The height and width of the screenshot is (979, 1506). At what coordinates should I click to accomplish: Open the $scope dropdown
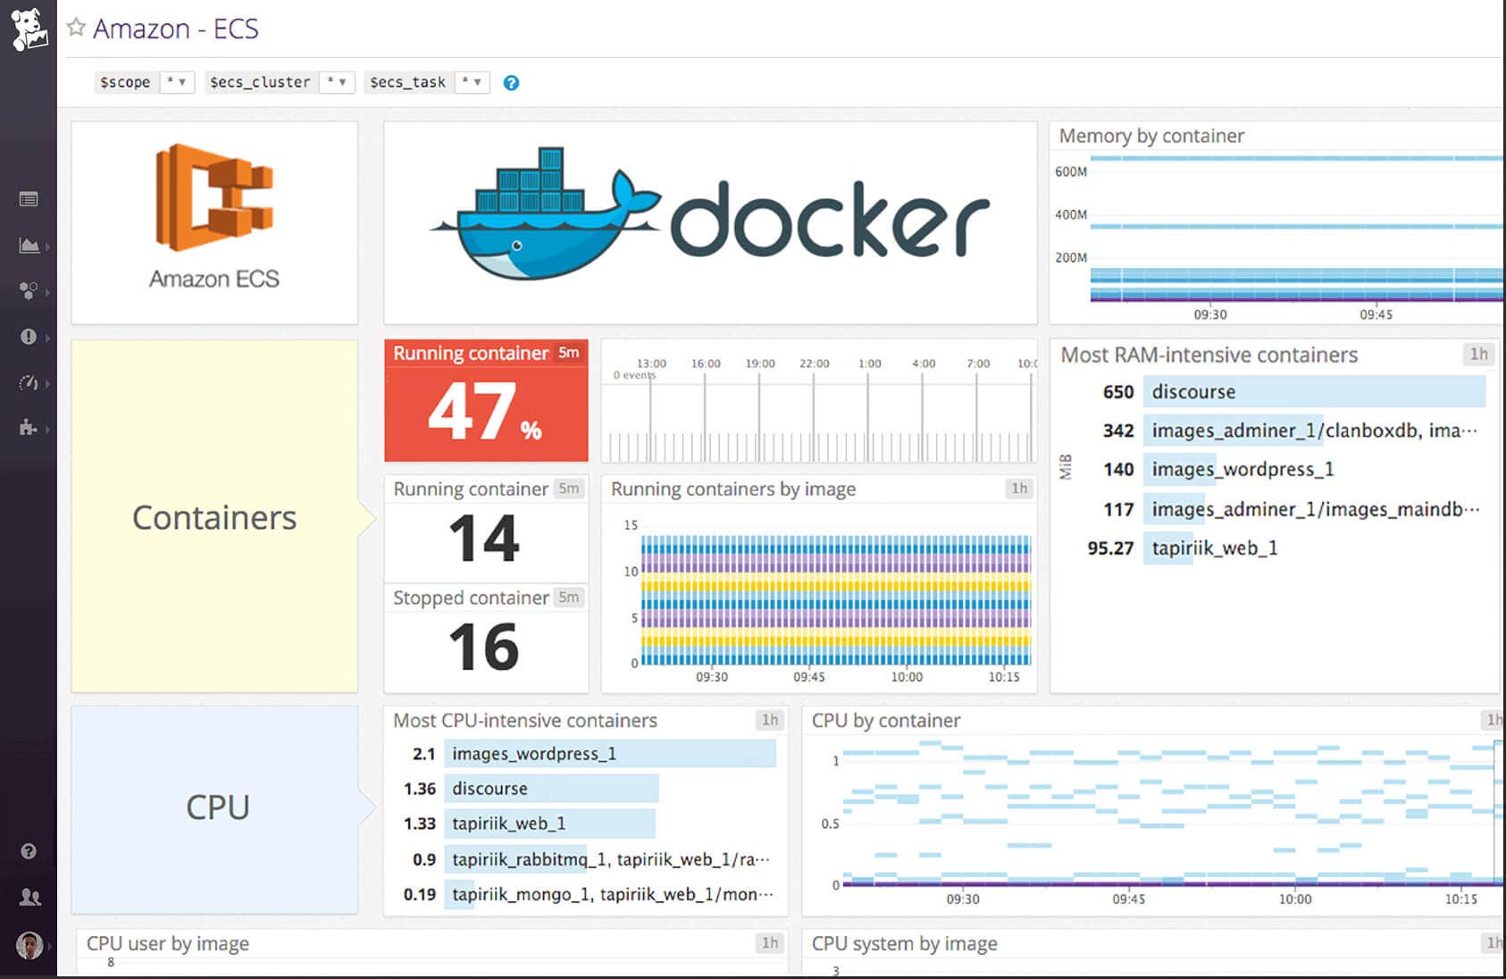pos(179,81)
